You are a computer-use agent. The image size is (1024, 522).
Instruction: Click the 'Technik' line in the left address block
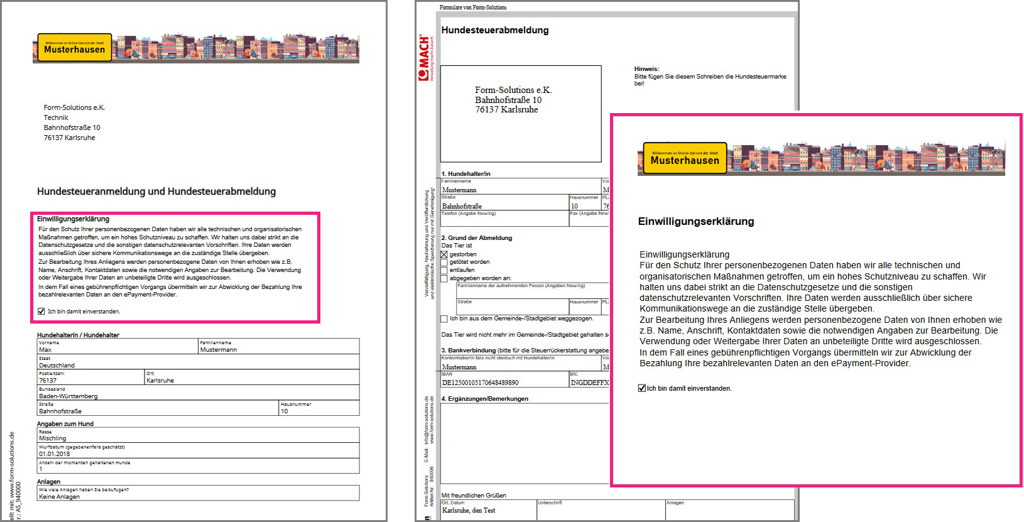(x=56, y=117)
